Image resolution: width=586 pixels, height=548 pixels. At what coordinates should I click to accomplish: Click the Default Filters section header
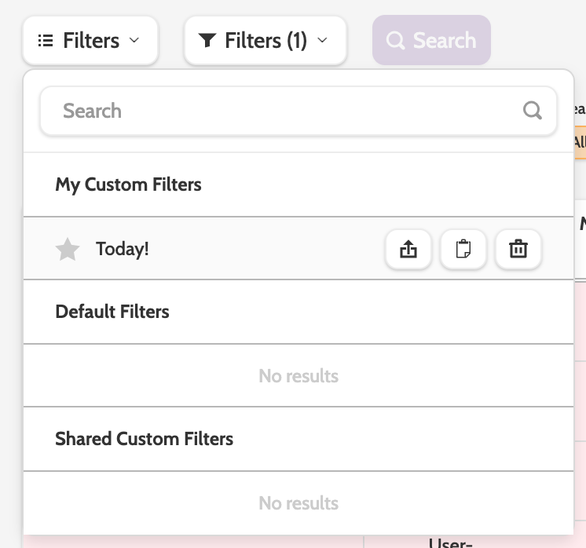[x=112, y=312]
